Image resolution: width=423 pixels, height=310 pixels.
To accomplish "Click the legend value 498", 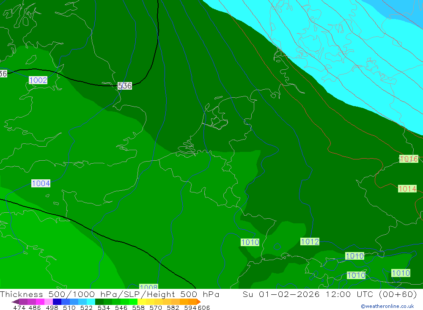I will [52, 307].
